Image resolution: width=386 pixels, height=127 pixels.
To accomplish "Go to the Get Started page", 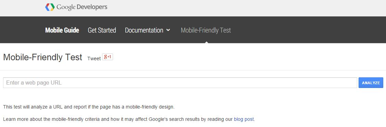I will [102, 30].
